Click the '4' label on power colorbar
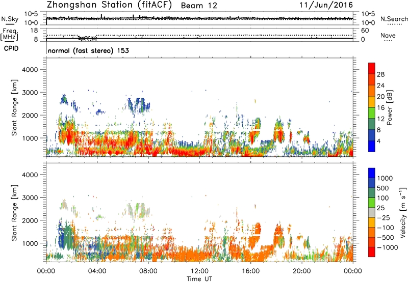 click(x=379, y=141)
